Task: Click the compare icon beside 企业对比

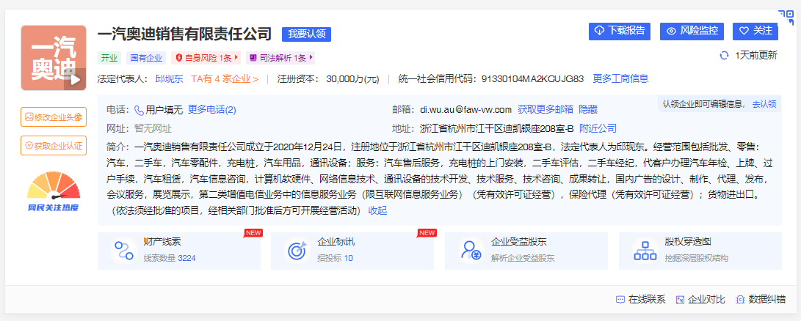Action: [680, 300]
